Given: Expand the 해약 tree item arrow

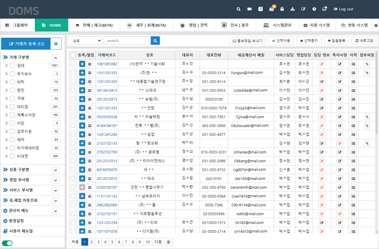Looking at the screenshot, I should [6, 140].
